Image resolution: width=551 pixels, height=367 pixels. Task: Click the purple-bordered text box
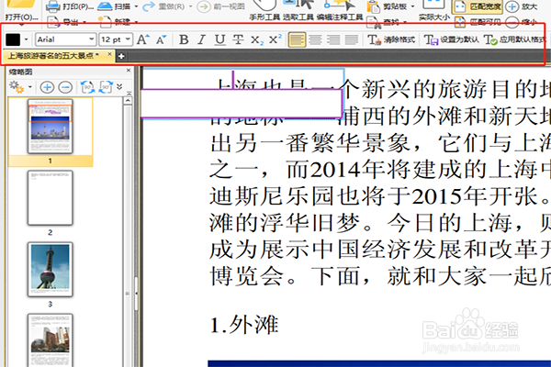[x=241, y=104]
